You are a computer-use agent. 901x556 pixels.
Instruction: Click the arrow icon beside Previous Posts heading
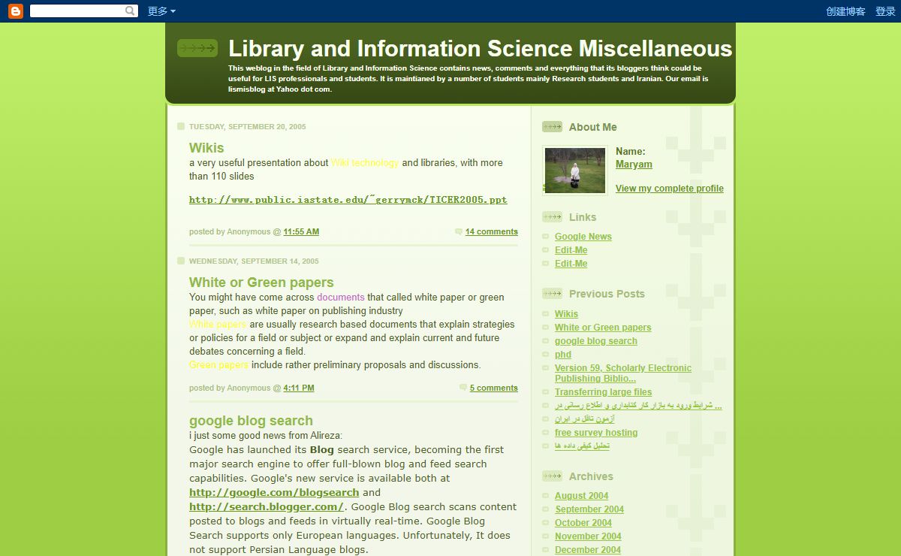click(x=552, y=294)
